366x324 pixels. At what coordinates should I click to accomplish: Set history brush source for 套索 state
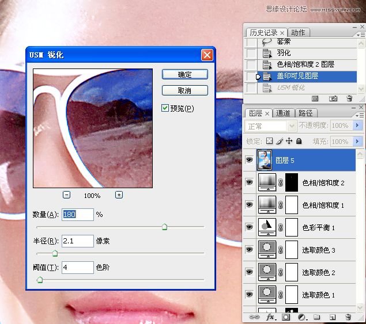pos(251,42)
